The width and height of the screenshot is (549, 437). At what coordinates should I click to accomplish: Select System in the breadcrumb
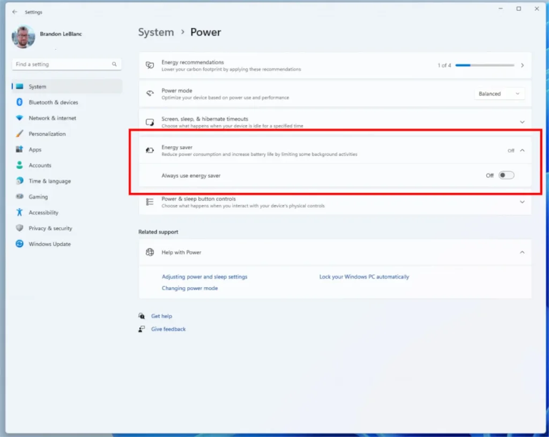[x=156, y=32]
